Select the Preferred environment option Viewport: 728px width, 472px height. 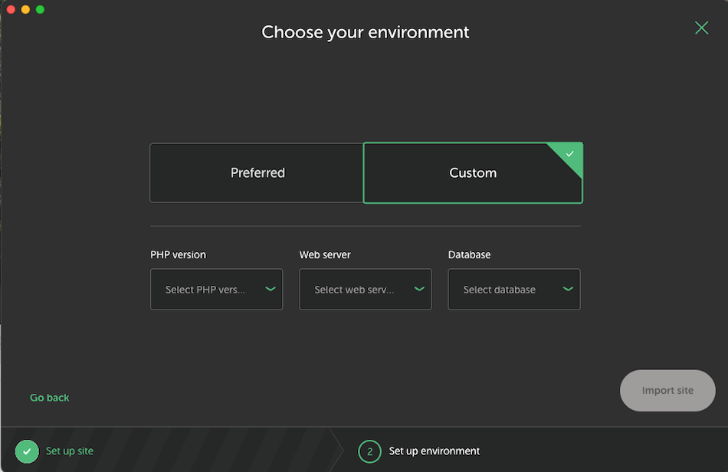(257, 173)
